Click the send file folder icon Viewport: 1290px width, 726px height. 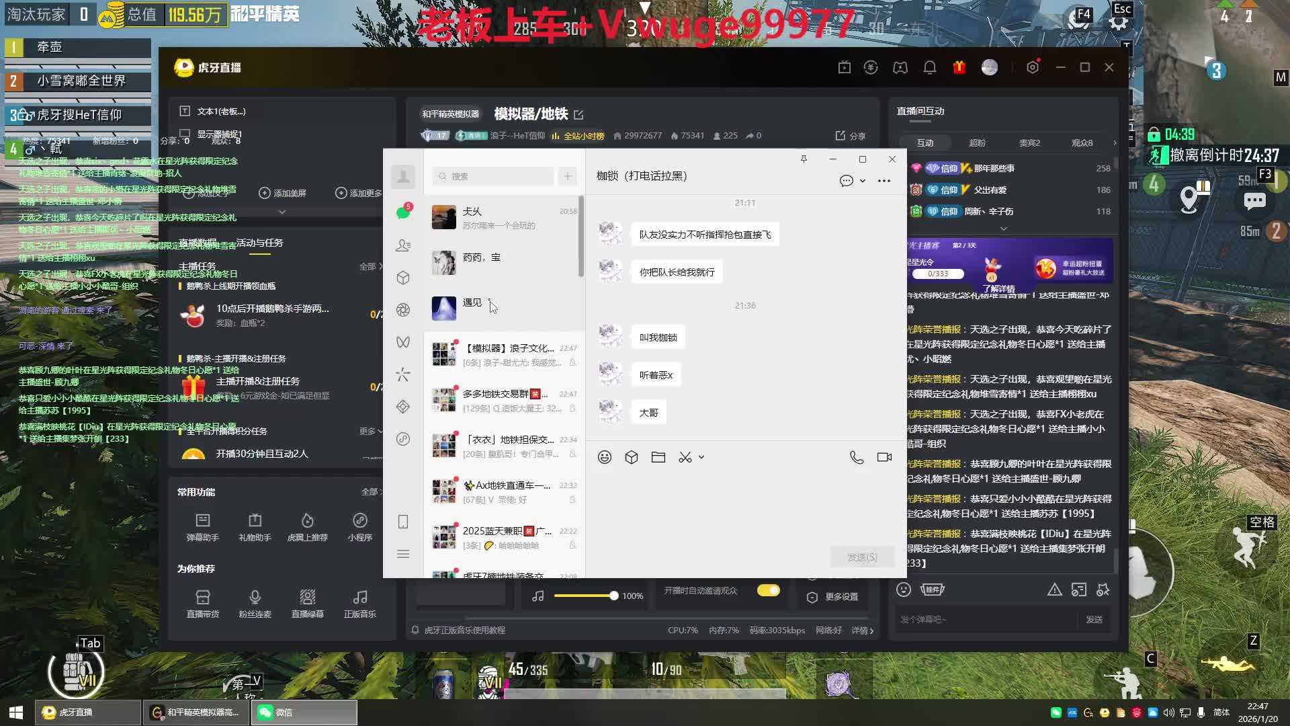coord(658,457)
